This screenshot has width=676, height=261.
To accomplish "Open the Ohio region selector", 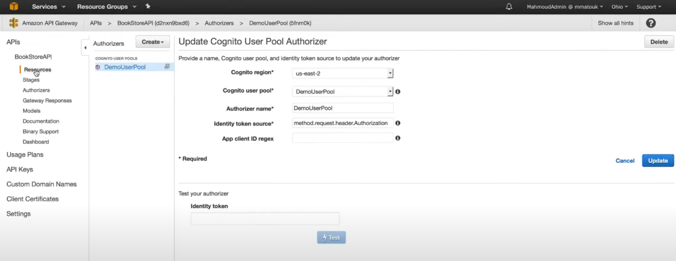I will coord(620,7).
